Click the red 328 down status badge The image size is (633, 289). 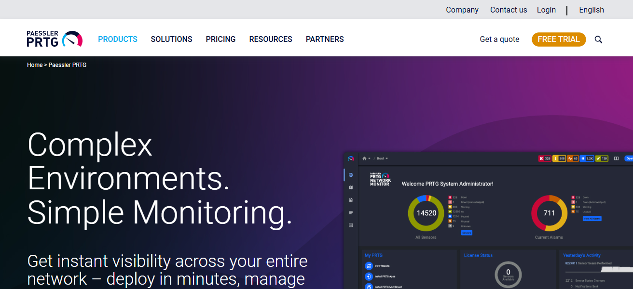coord(545,158)
